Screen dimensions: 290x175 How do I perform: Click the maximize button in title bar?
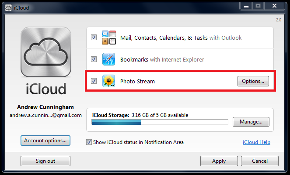click(x=258, y=6)
